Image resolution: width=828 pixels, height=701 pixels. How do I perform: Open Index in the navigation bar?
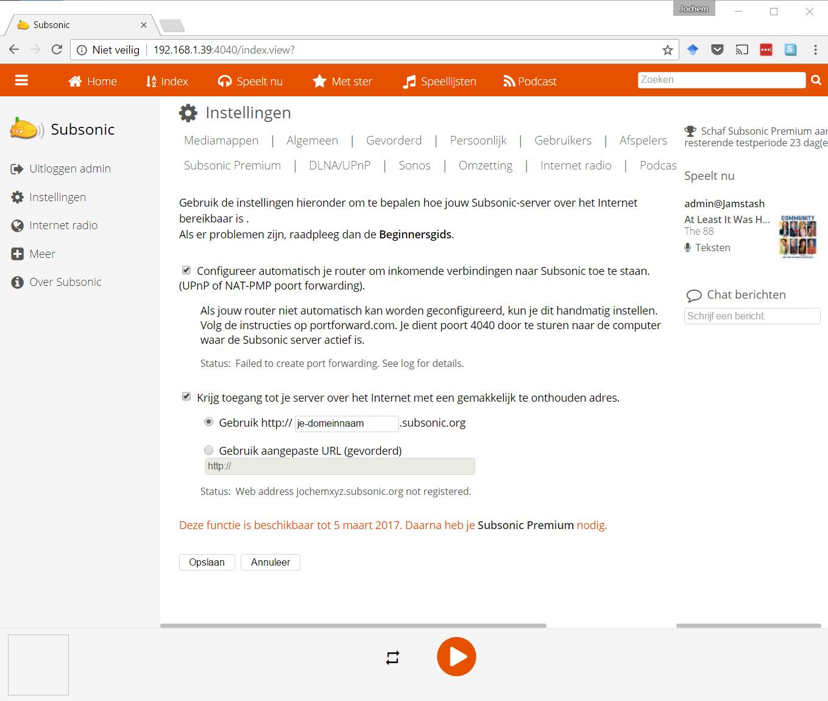pos(167,81)
